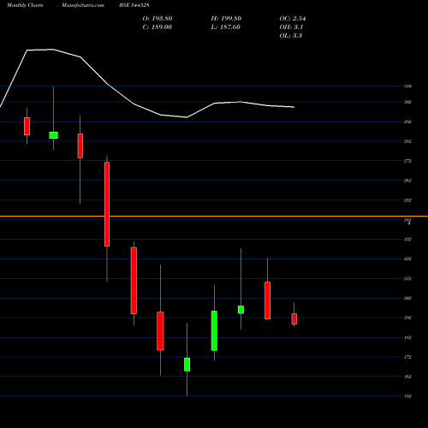
Task: Click the 202 price axis label
Action: [407, 298]
